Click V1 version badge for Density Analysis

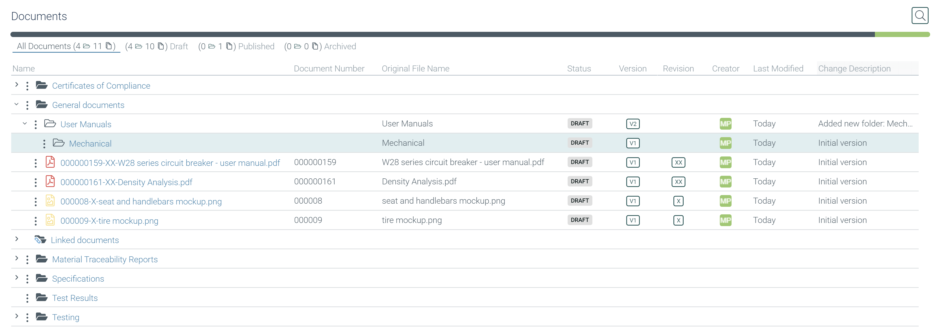coord(633,182)
